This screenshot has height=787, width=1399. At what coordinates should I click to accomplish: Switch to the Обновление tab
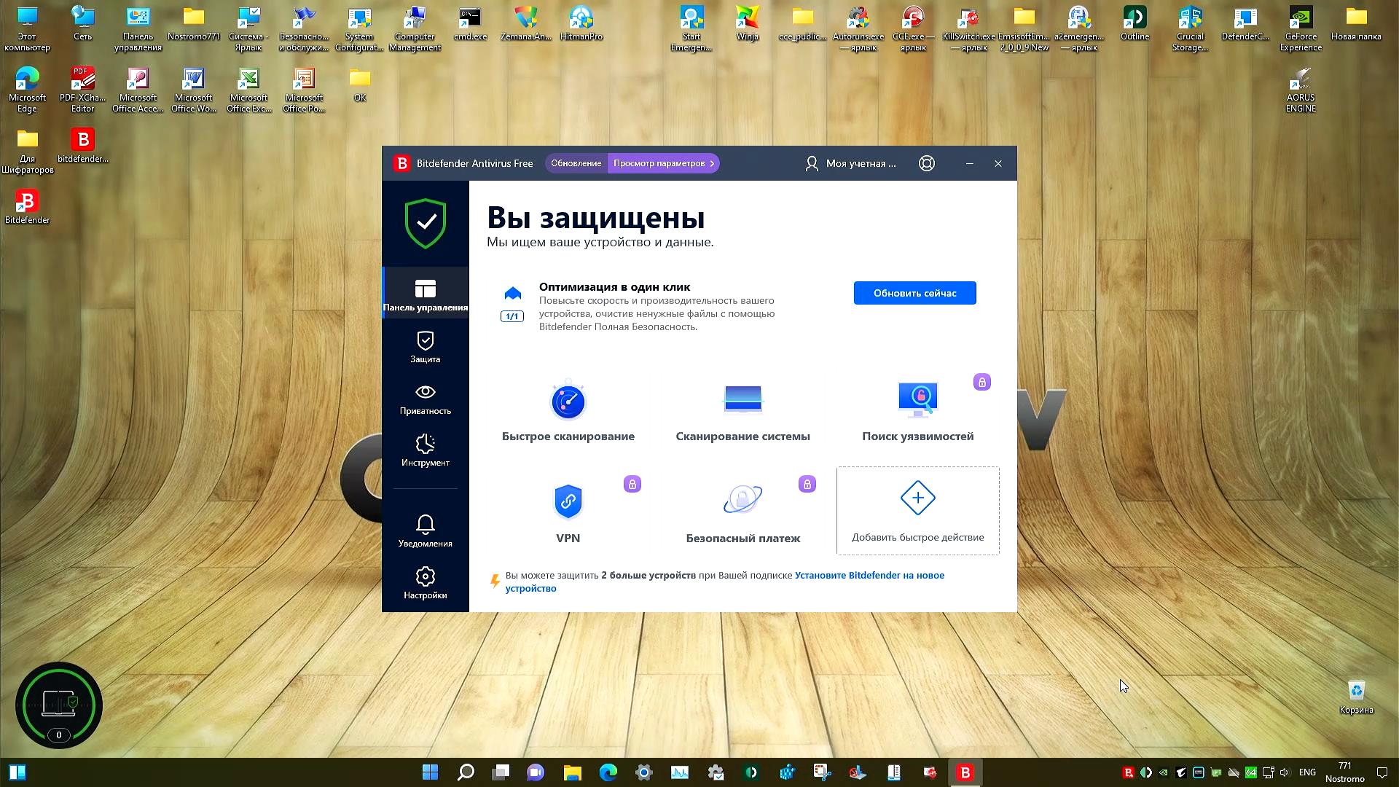tap(578, 163)
